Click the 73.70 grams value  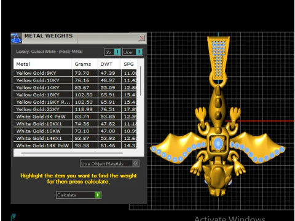tap(82, 73)
